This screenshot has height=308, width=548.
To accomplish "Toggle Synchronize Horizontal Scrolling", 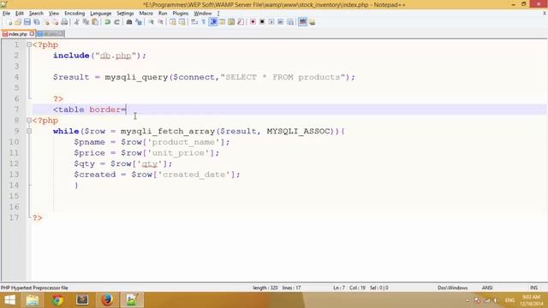I will (x=182, y=22).
